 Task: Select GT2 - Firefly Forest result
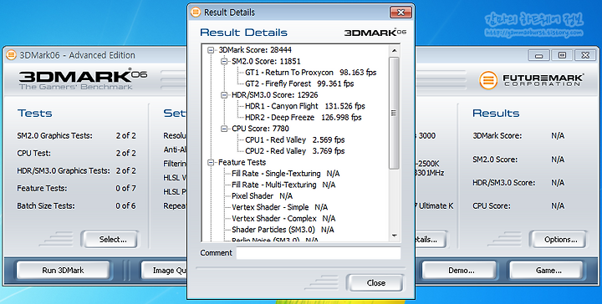(x=299, y=84)
